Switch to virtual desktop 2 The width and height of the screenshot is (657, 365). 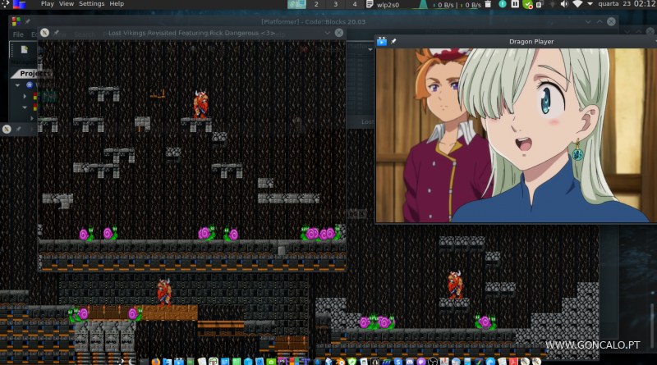tap(316, 5)
